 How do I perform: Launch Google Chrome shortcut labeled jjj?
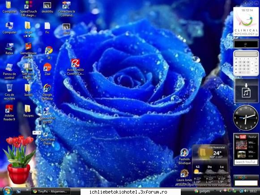[49, 52]
